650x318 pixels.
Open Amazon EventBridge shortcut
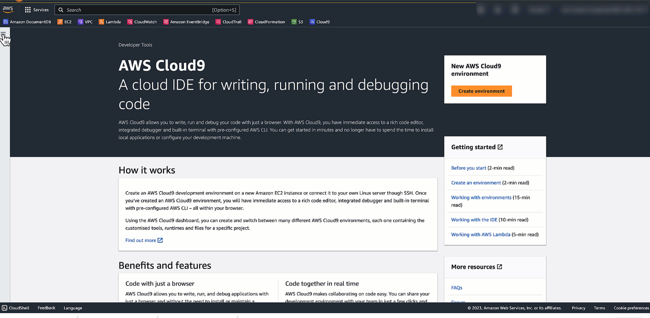point(186,22)
